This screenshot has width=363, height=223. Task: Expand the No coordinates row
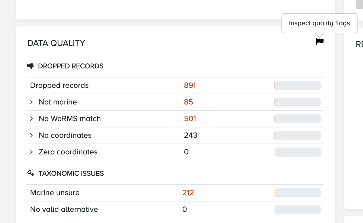(31, 135)
